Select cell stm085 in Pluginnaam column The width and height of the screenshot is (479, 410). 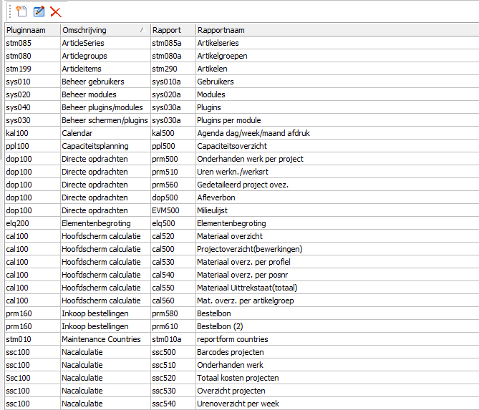pyautogui.click(x=33, y=43)
